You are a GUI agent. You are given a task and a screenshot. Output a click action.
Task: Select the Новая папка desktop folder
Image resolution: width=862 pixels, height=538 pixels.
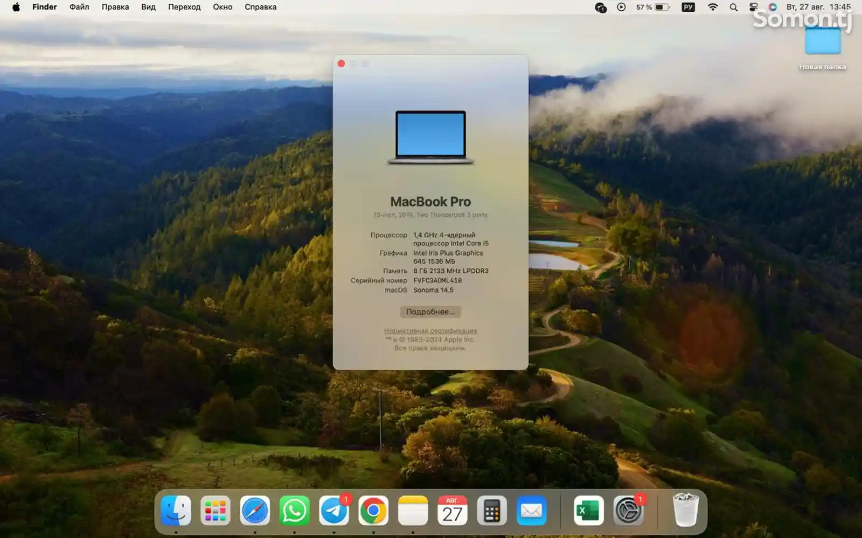[823, 47]
